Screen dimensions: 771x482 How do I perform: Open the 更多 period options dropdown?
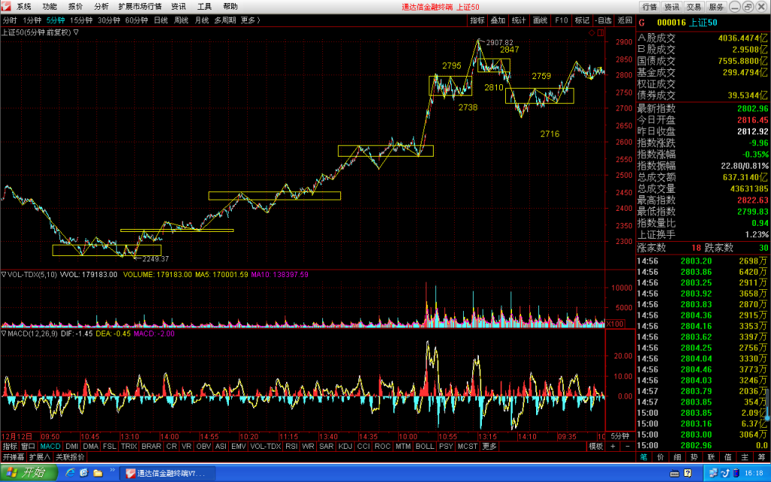pyautogui.click(x=250, y=20)
